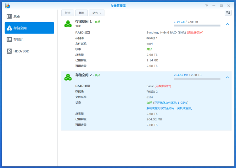Click the 总览 sidebar icon
The width and height of the screenshot is (236, 168).
point(9,16)
